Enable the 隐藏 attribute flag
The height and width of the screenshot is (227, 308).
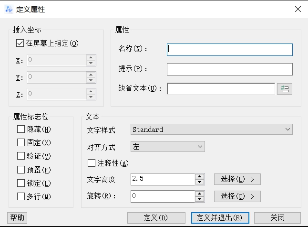click(21, 129)
